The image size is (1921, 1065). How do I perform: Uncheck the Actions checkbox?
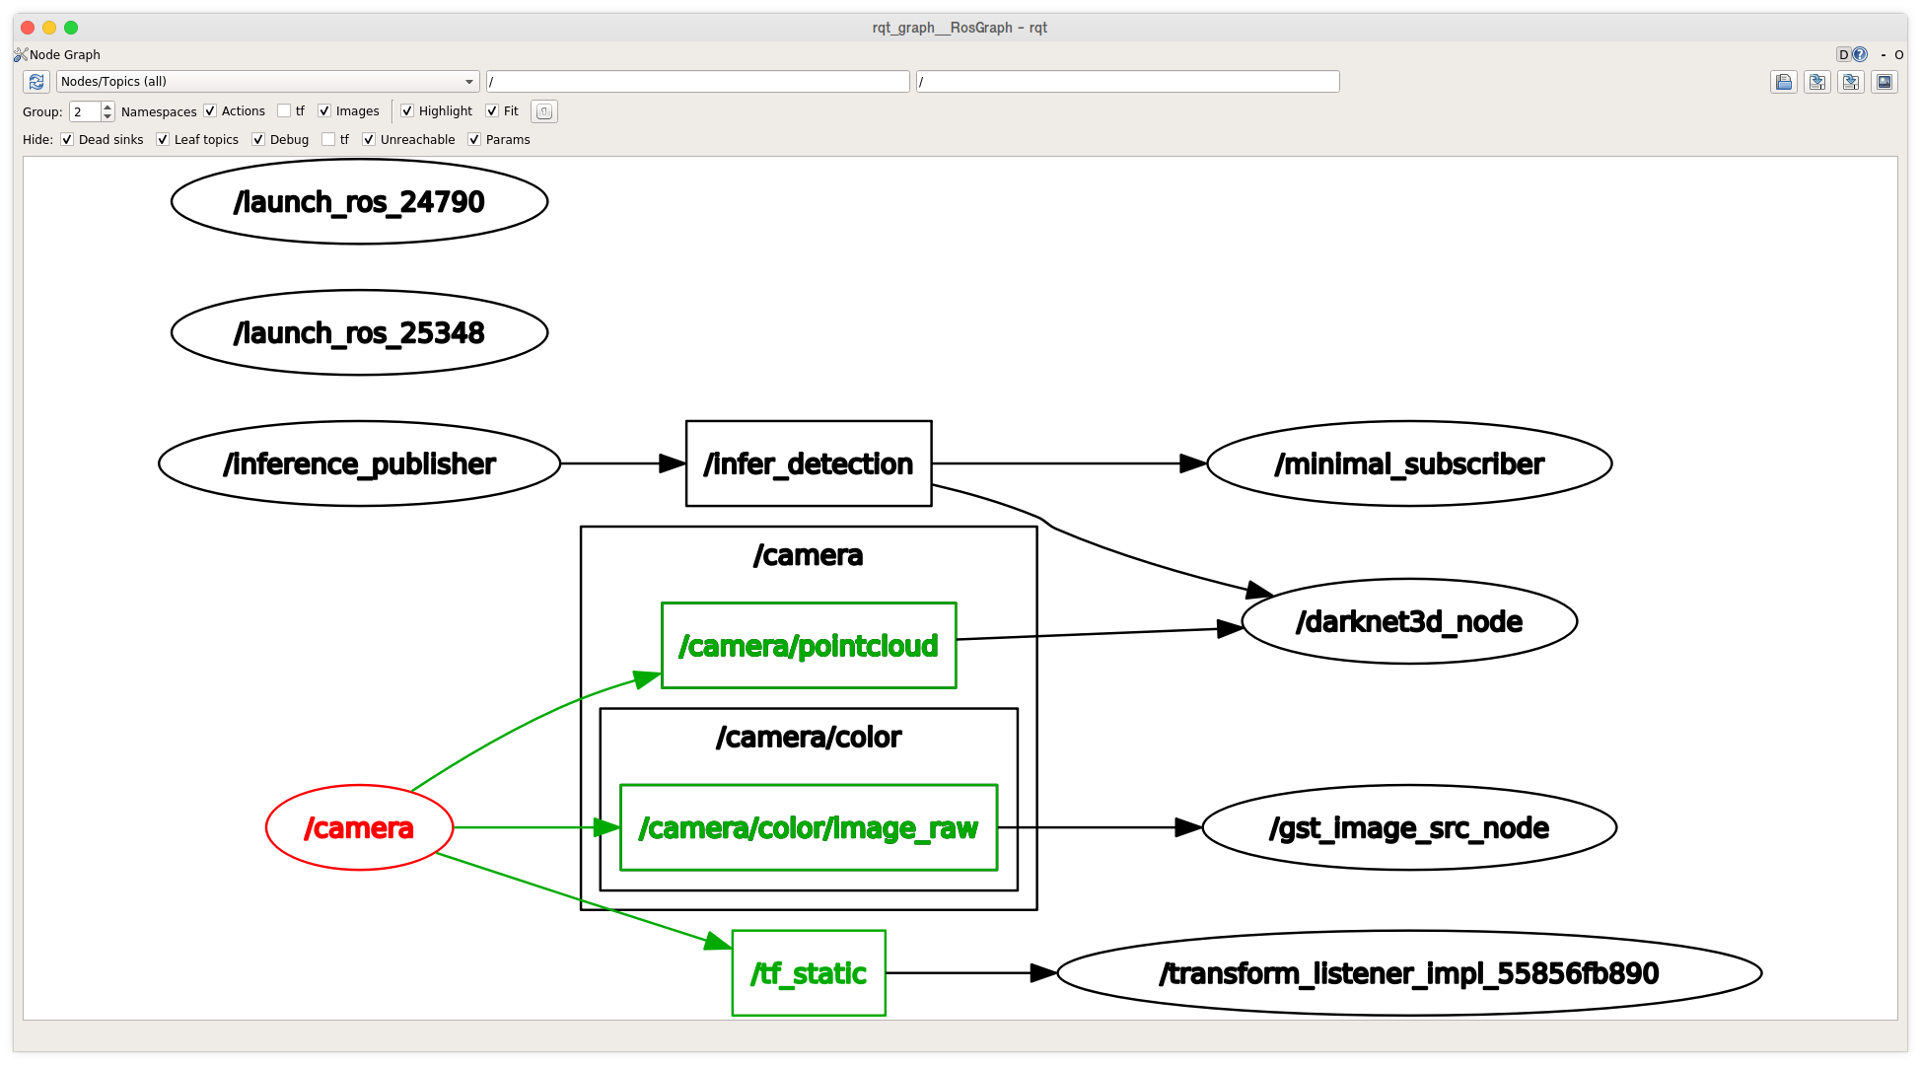pos(210,111)
